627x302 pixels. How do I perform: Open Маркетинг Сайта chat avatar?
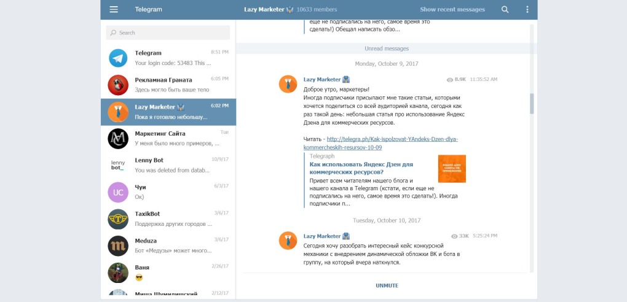[118, 139]
